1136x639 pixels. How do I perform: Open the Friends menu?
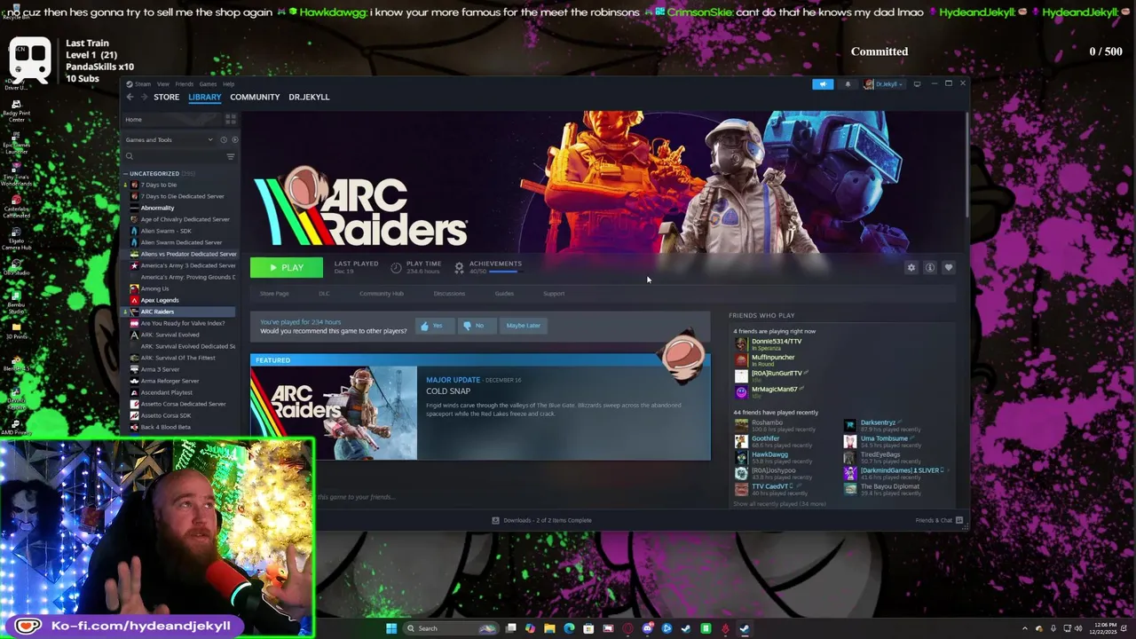click(184, 84)
